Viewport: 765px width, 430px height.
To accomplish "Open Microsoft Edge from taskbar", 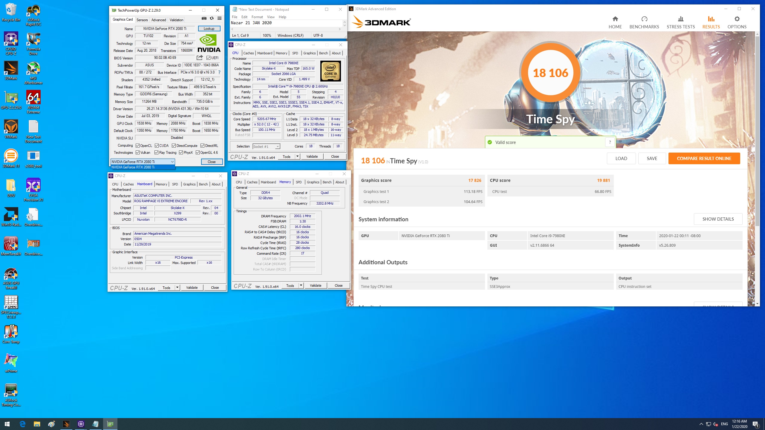I will click(x=22, y=424).
